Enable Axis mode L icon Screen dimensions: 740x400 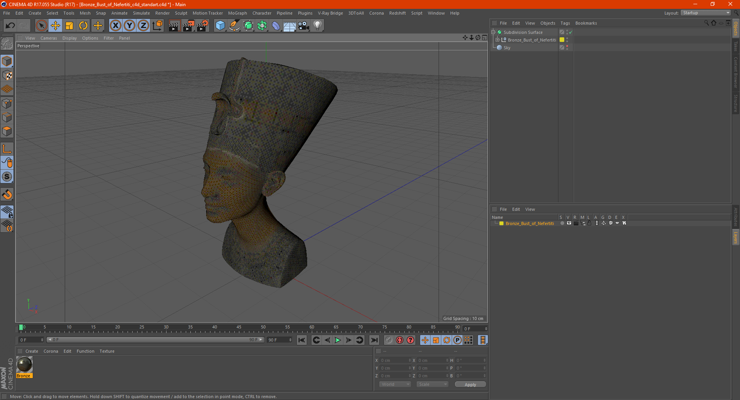pos(7,149)
